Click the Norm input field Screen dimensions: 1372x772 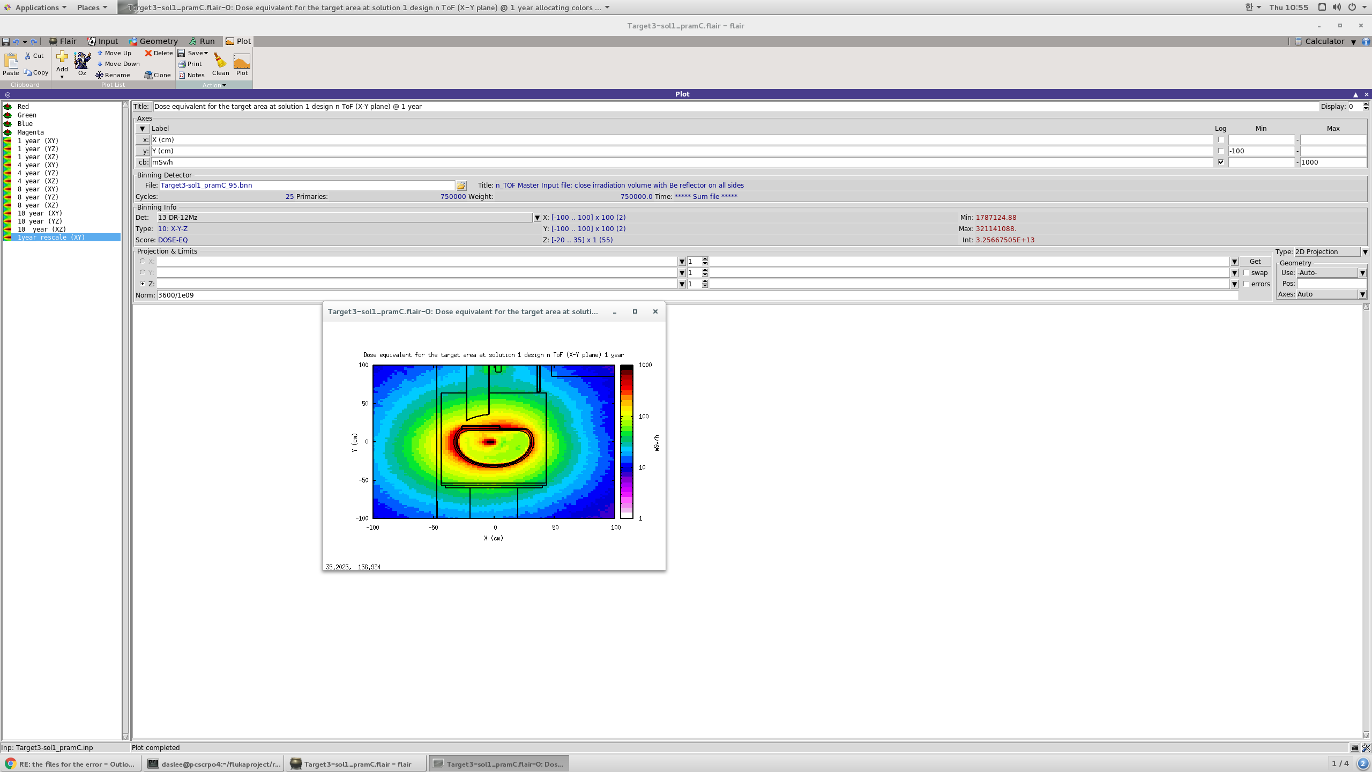coord(697,295)
